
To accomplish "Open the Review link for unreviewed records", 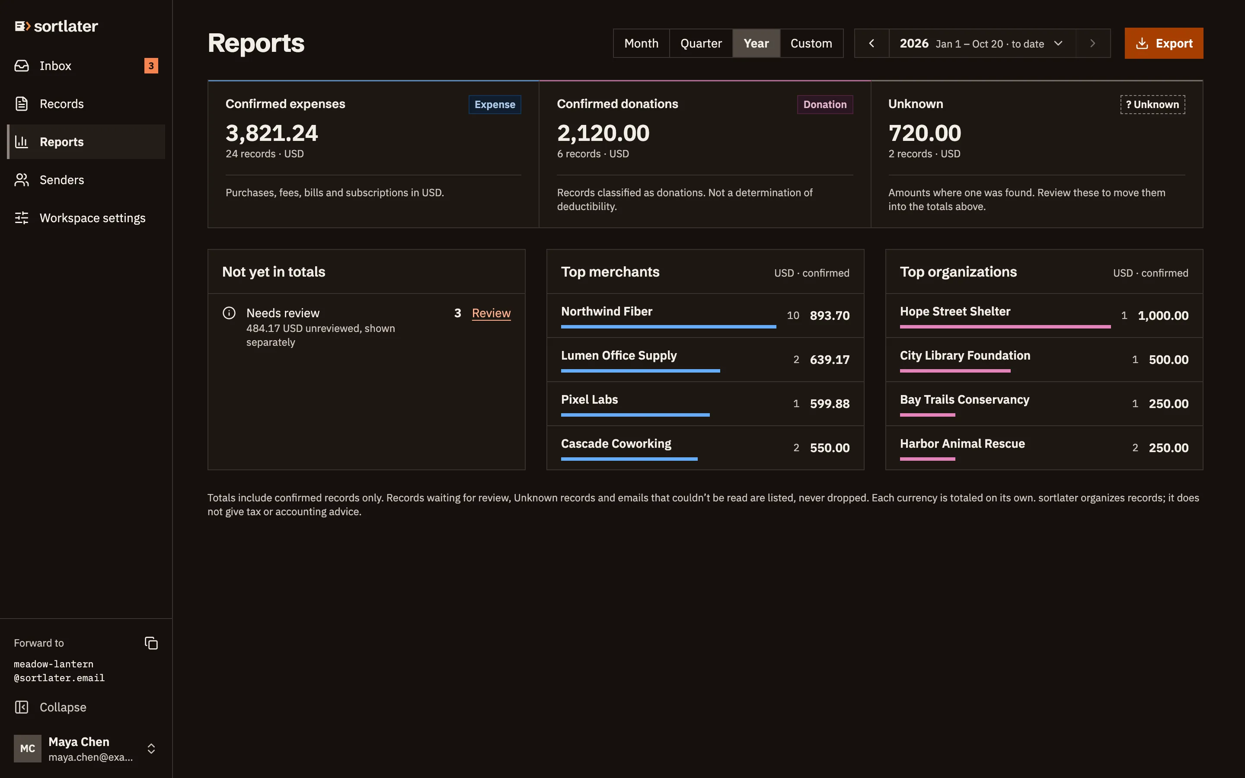I will point(491,313).
